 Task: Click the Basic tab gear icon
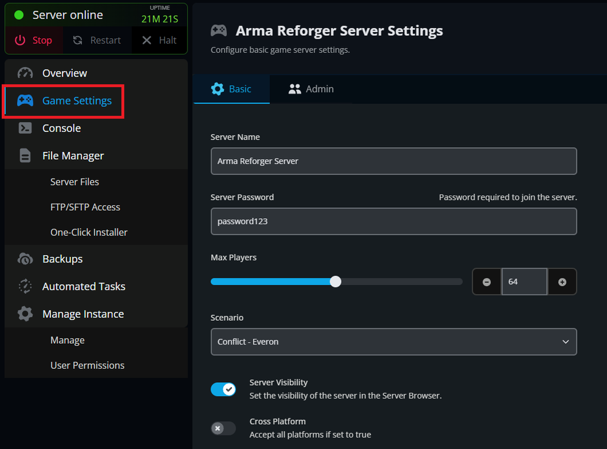pyautogui.click(x=217, y=89)
